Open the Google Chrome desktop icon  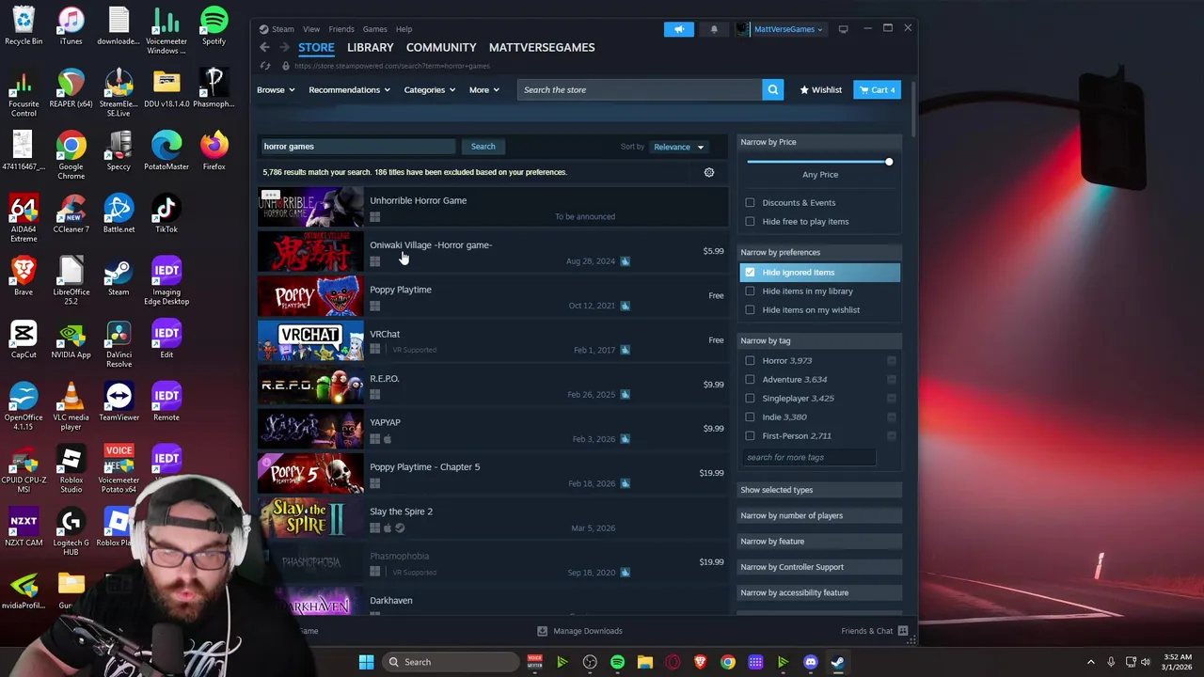tap(71, 155)
